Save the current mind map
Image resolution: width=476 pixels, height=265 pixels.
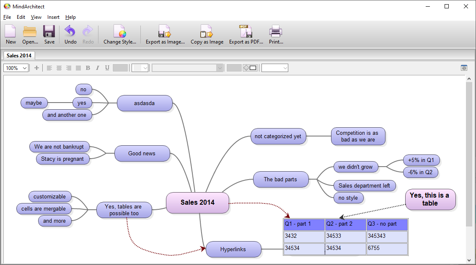tap(49, 33)
